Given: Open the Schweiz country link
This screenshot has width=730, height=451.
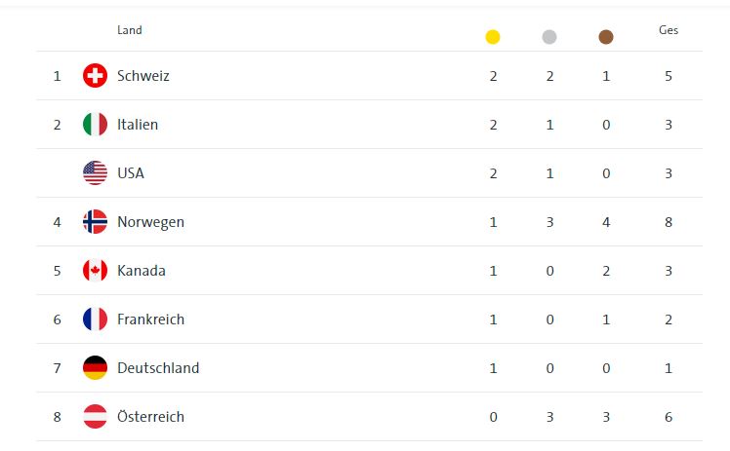Looking at the screenshot, I should click(x=142, y=76).
